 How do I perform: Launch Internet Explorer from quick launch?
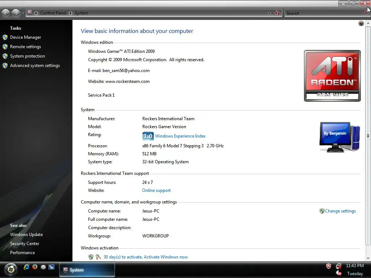coord(26,267)
